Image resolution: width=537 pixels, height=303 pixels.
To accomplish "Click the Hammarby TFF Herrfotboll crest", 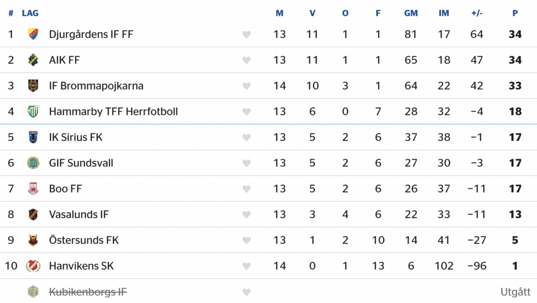I will (33, 111).
